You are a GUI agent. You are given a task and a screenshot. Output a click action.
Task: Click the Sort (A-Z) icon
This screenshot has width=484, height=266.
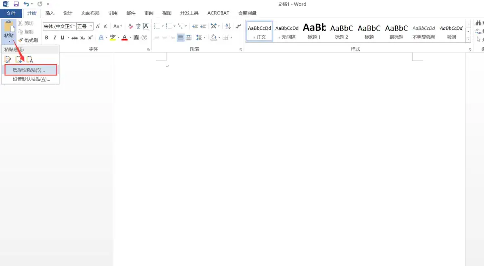coord(228,26)
